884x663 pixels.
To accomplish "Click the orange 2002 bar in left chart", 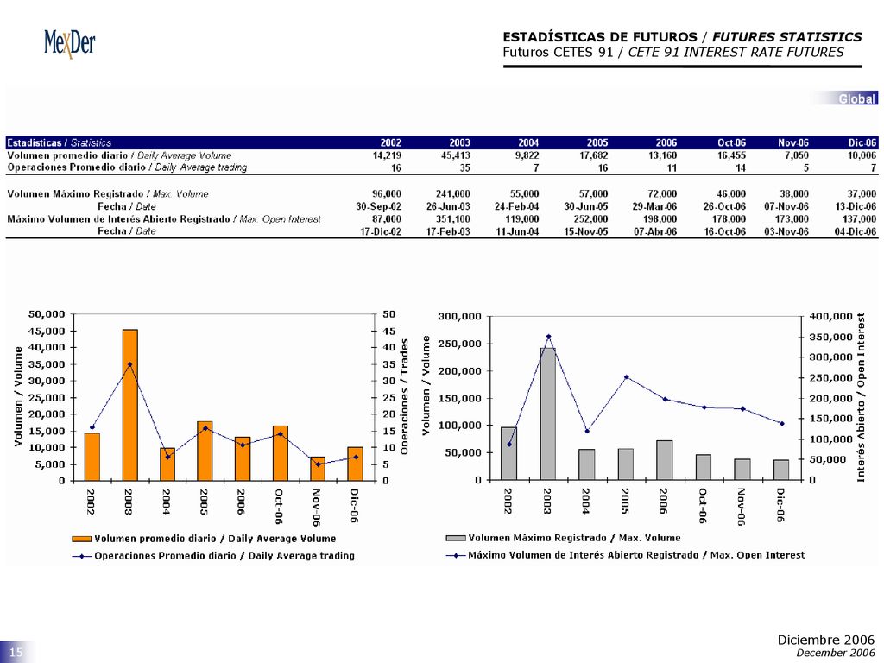I will point(92,458).
